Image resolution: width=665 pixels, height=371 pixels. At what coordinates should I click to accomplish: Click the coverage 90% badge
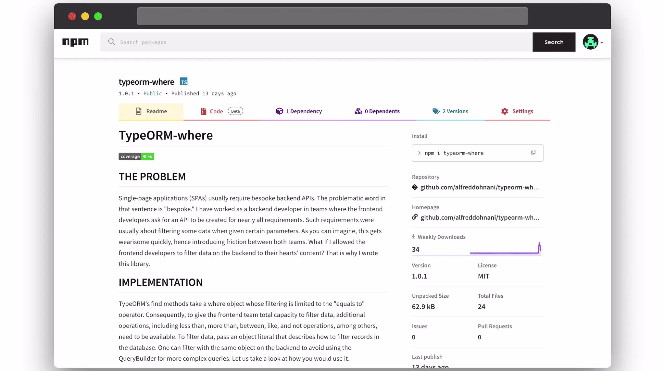click(x=136, y=156)
